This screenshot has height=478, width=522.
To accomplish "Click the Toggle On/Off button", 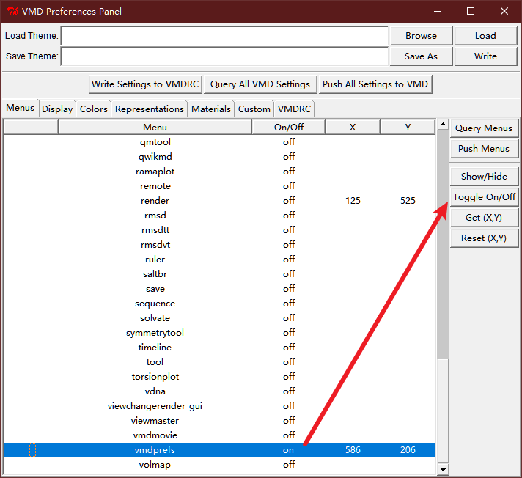I will (484, 197).
